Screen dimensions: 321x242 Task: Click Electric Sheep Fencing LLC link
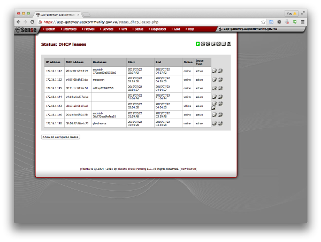pos(135,169)
